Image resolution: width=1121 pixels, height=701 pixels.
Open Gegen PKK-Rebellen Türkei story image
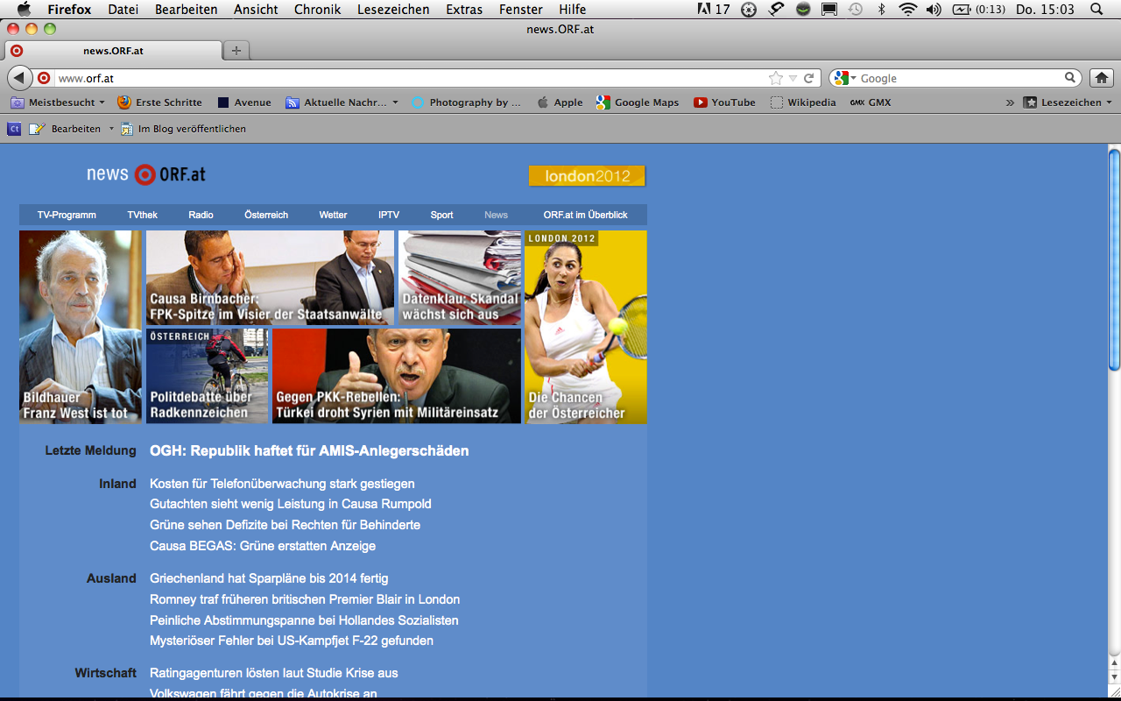tap(397, 376)
